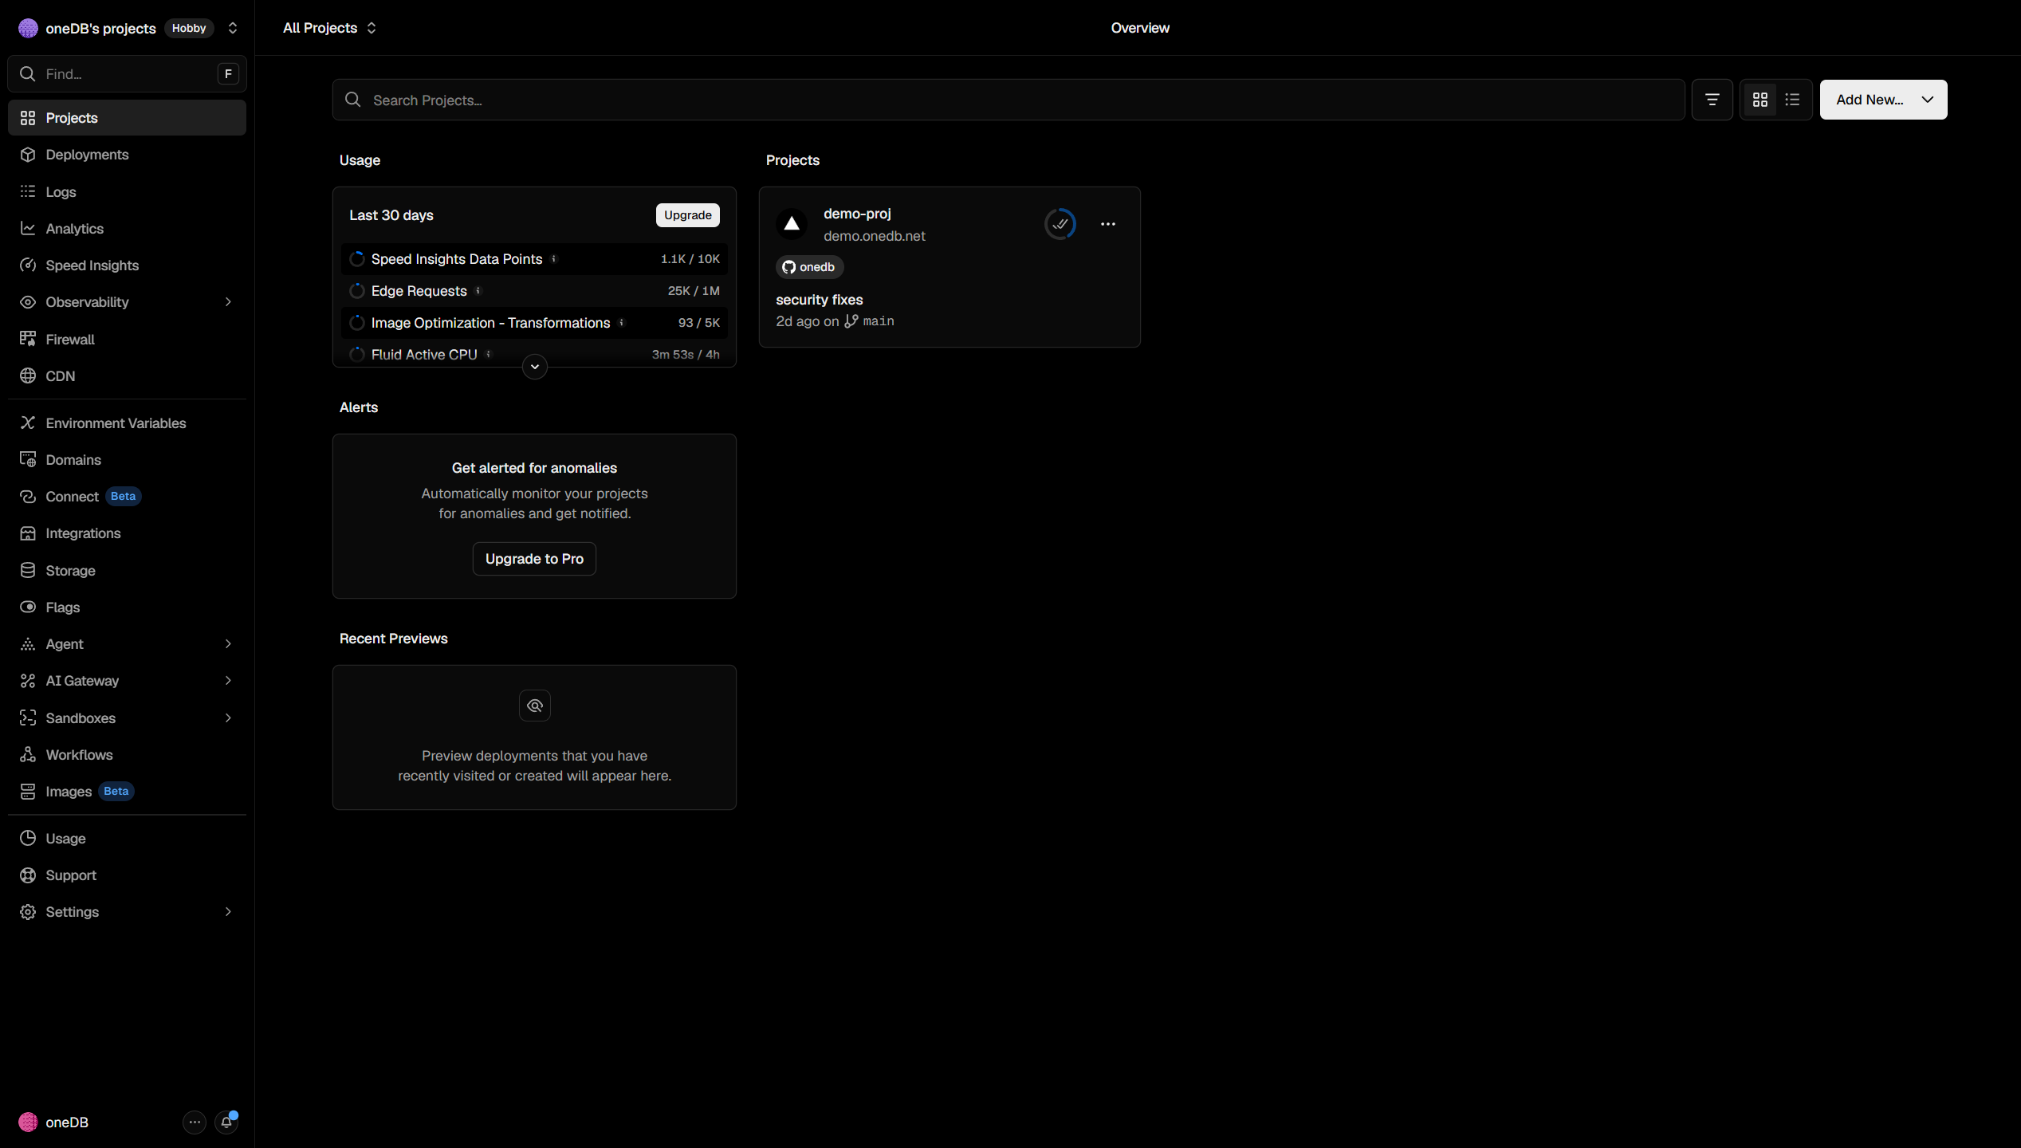Open demo.onedb.net domain link
2021x1148 pixels.
pyautogui.click(x=875, y=236)
